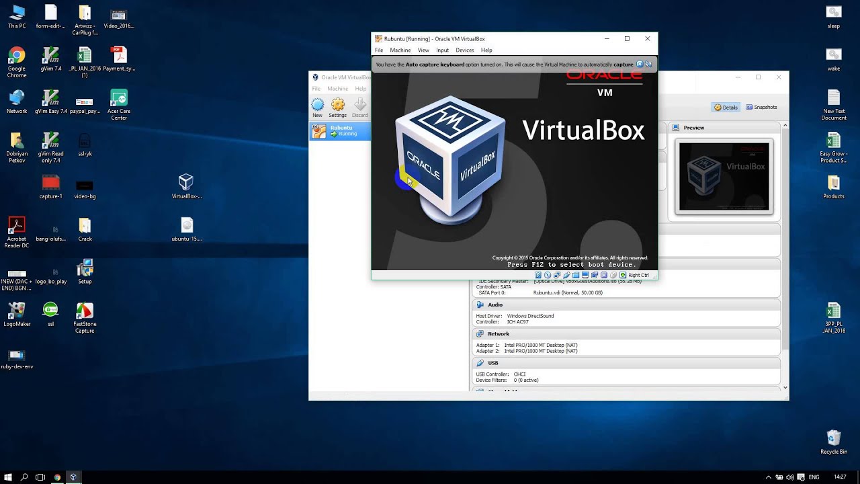Screen dimensions: 860x484
Task: Select the Recycle Bin desktop icon
Action: pyautogui.click(x=834, y=442)
